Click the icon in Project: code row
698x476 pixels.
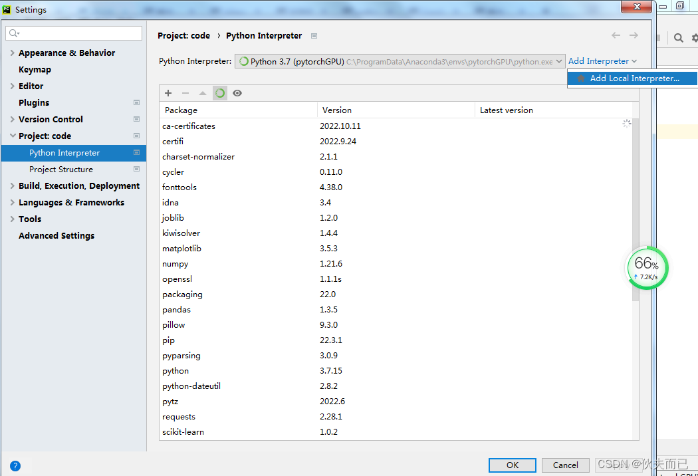coord(137,136)
